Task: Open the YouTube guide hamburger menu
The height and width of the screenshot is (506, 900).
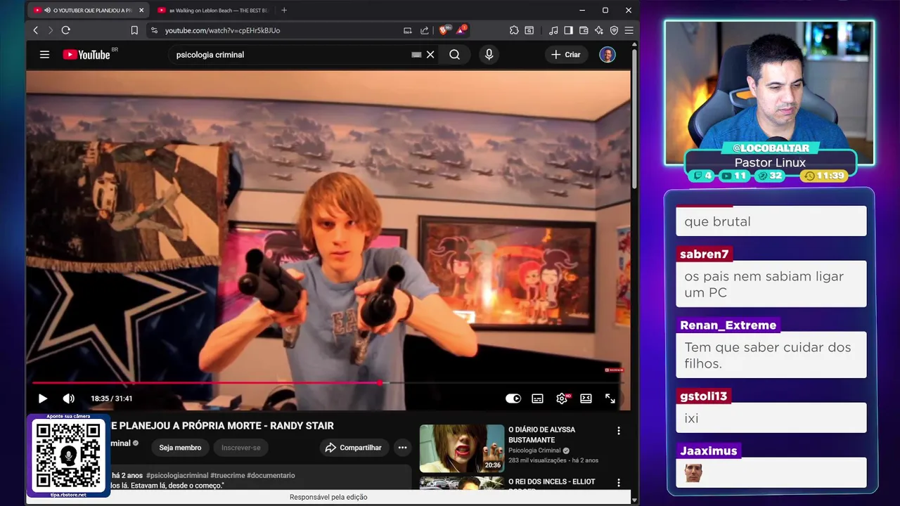Action: point(44,54)
